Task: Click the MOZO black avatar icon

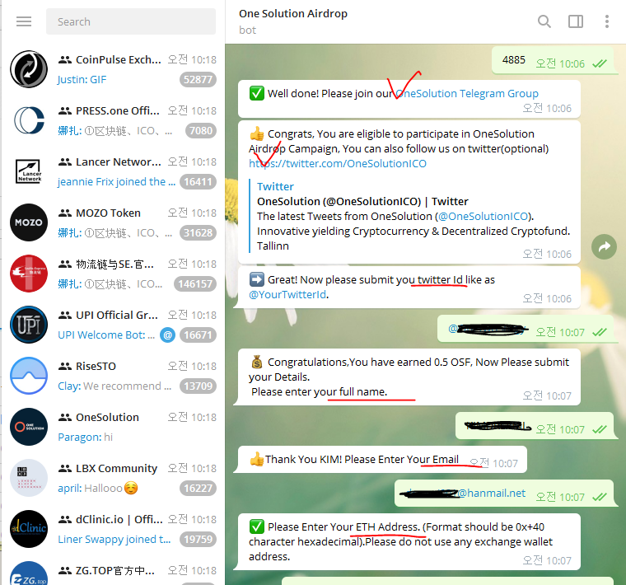Action: (x=29, y=222)
